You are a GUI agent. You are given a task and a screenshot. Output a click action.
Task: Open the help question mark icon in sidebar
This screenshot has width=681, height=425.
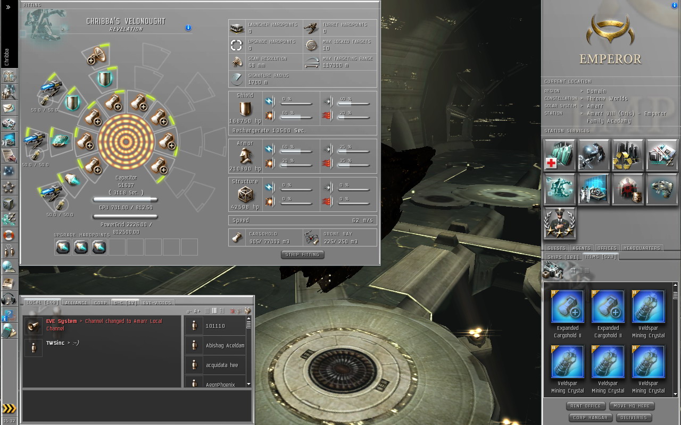[9, 315]
